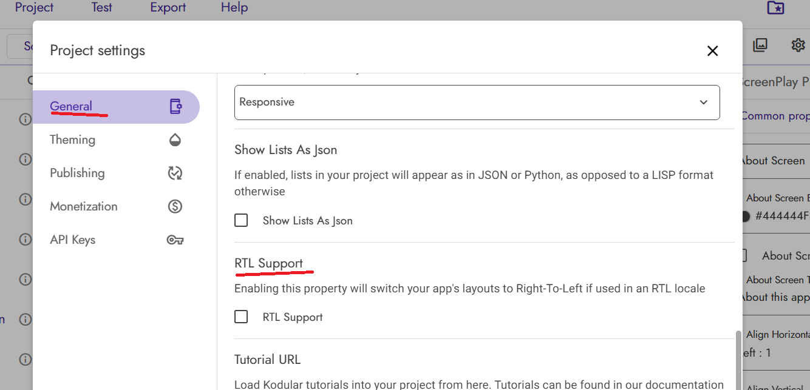The image size is (810, 390).
Task: Toggle the About Screen checkbox in properties panel
Action: 744,256
